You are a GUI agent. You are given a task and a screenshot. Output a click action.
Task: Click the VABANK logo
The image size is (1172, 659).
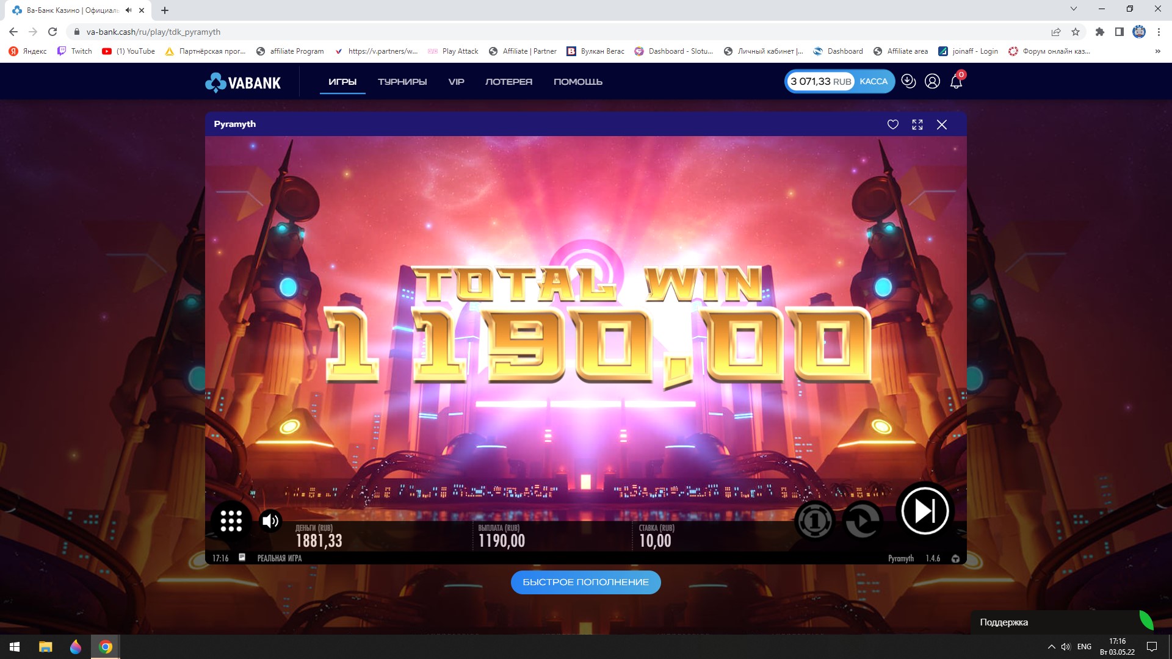coord(243,82)
